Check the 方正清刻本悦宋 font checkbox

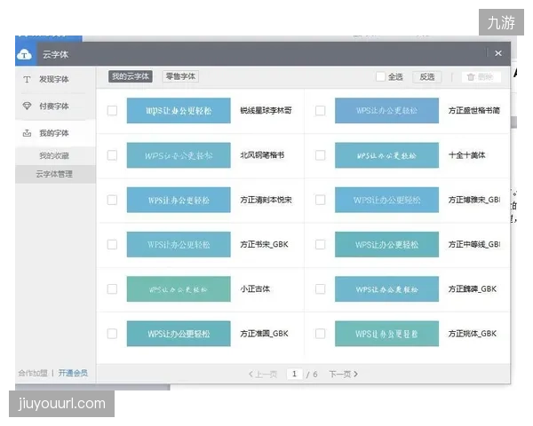tap(112, 200)
